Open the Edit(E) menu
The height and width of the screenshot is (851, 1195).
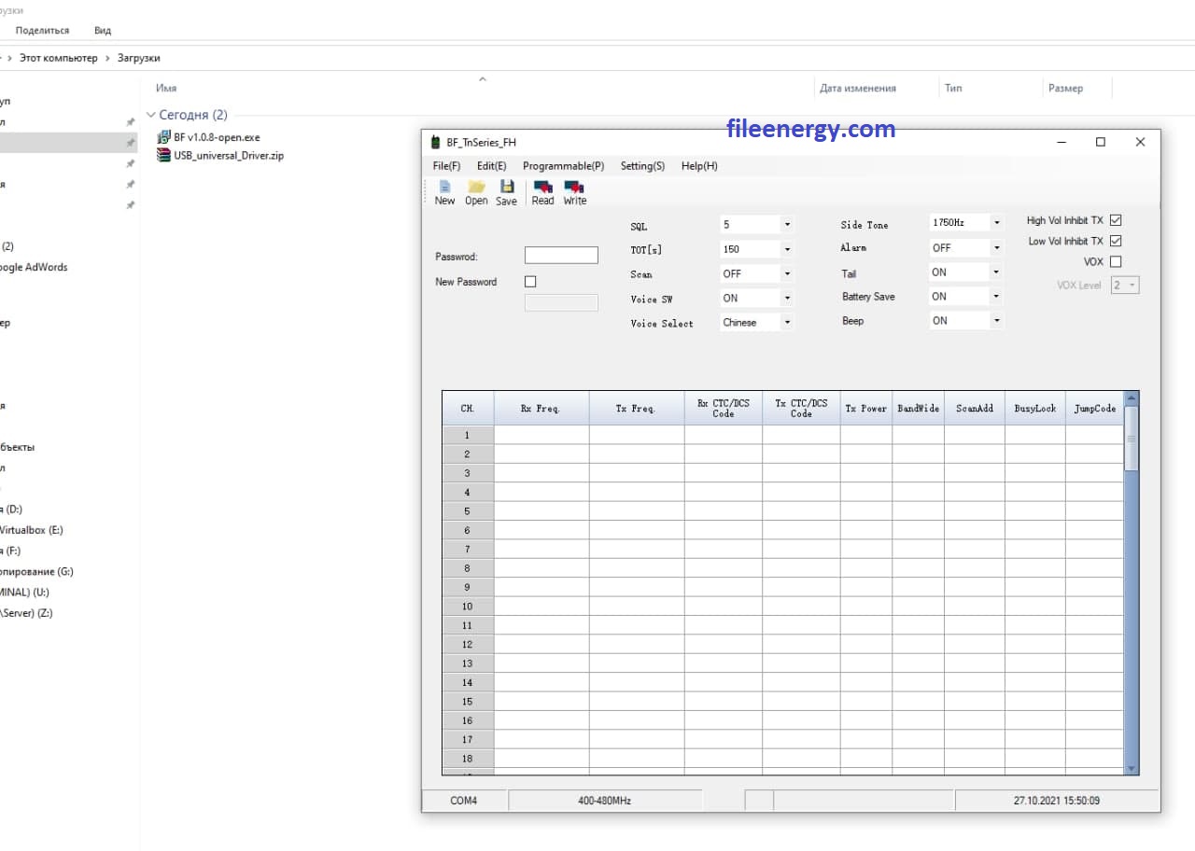[491, 166]
